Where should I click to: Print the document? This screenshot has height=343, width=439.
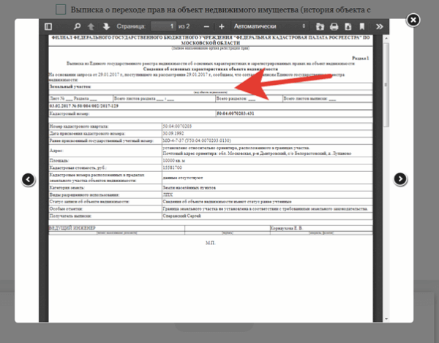click(x=334, y=26)
